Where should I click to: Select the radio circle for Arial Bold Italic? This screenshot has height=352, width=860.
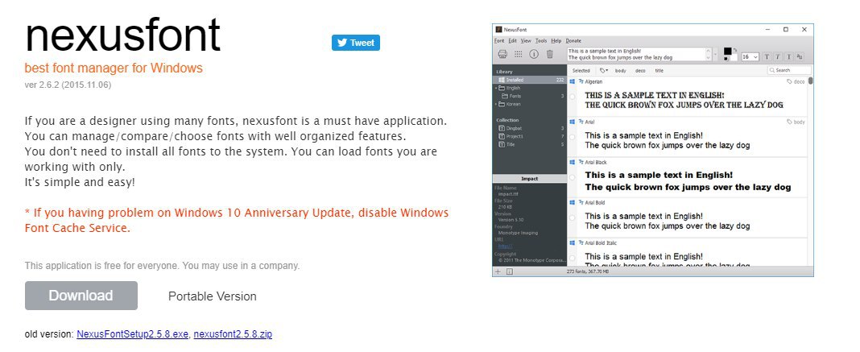[x=573, y=258]
